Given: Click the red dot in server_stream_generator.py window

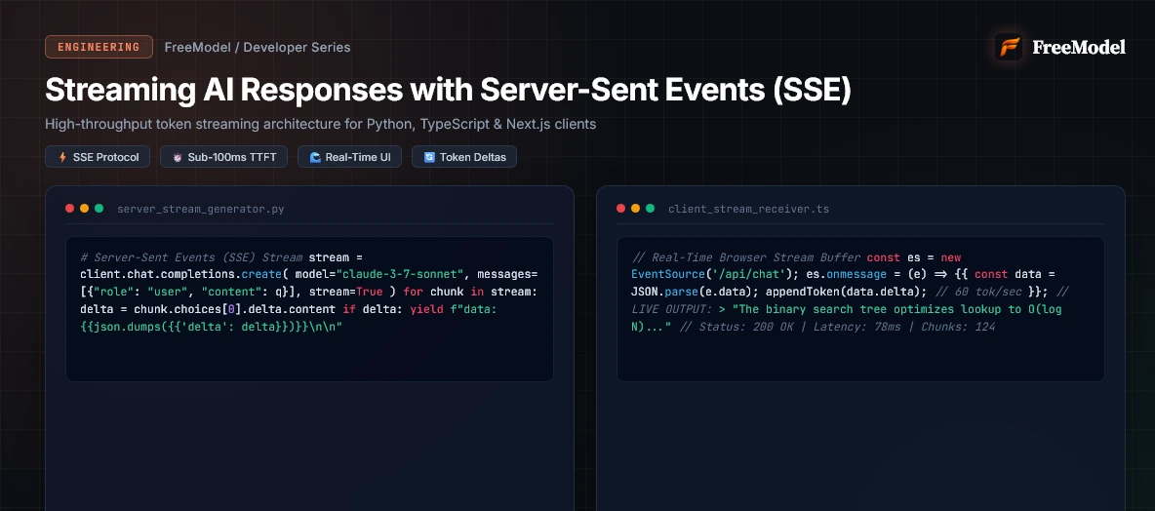Looking at the screenshot, I should tap(70, 209).
